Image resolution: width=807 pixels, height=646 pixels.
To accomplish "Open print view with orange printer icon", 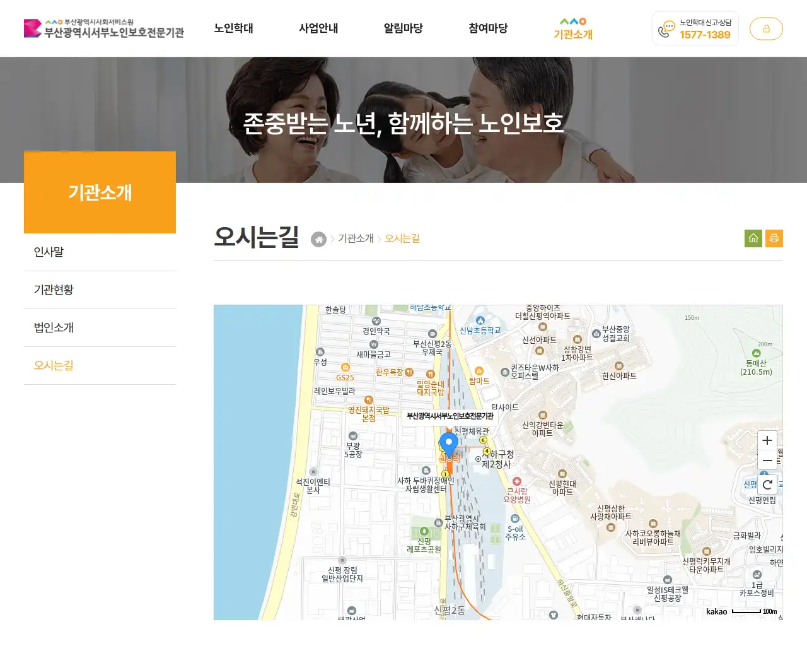I will point(774,238).
